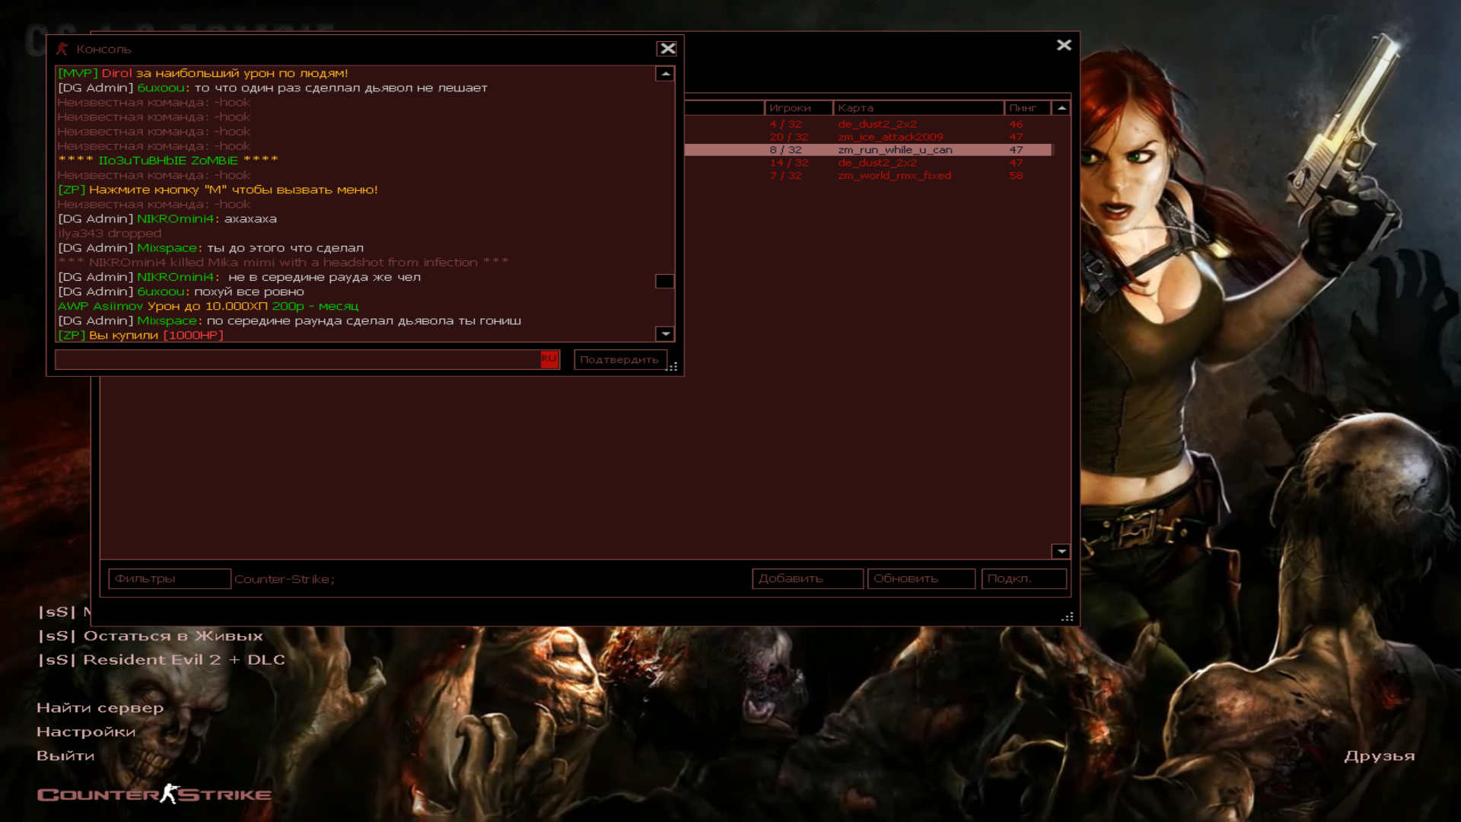Click the console scrollbar thumb

coord(664,281)
